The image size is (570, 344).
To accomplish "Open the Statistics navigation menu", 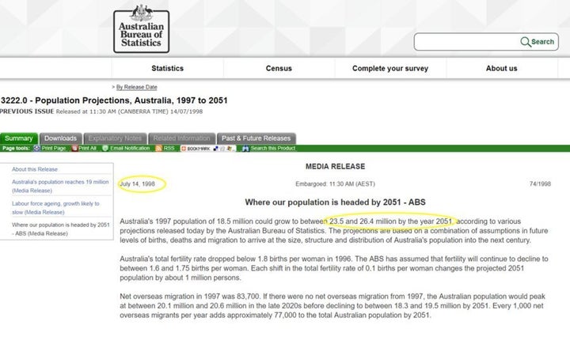I will point(168,68).
